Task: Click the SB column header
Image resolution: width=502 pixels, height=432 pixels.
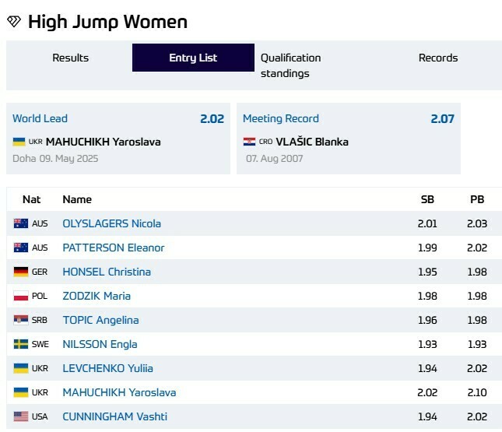Action: (x=427, y=199)
